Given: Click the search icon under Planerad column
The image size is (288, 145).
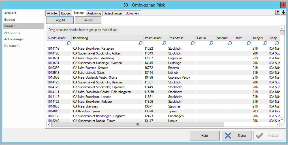Looking at the screenshot, I should pyautogui.click(x=230, y=43).
